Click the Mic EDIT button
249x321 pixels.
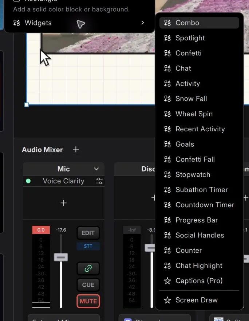(x=88, y=233)
